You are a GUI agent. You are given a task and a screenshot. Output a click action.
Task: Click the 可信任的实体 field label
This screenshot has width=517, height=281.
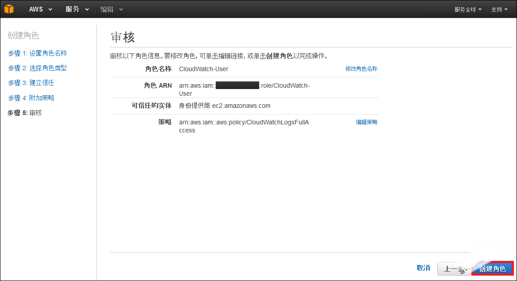click(x=152, y=106)
